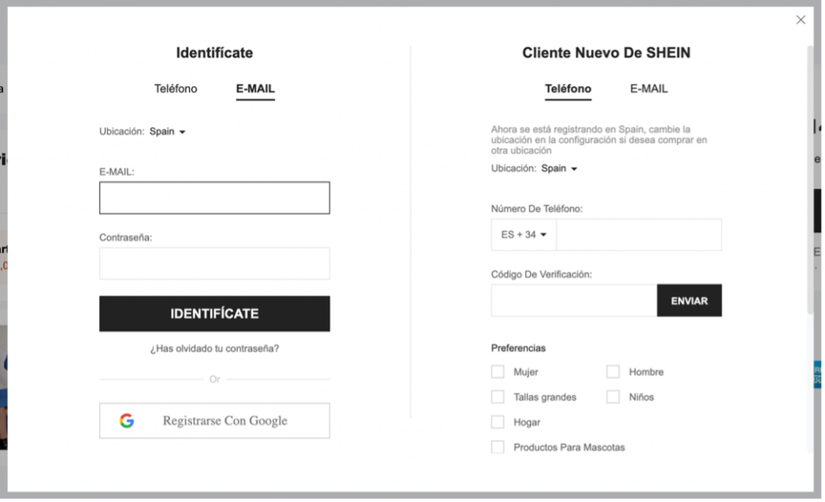Open the login Ubicación Spain dropdown

pos(168,131)
